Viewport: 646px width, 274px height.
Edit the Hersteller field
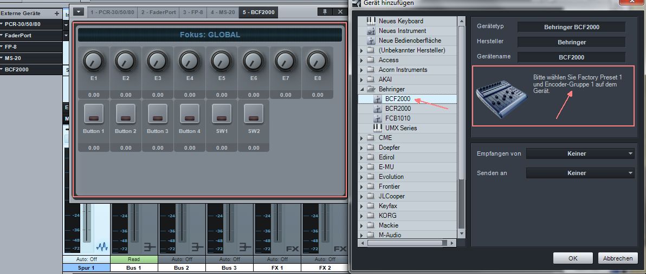tap(571, 42)
